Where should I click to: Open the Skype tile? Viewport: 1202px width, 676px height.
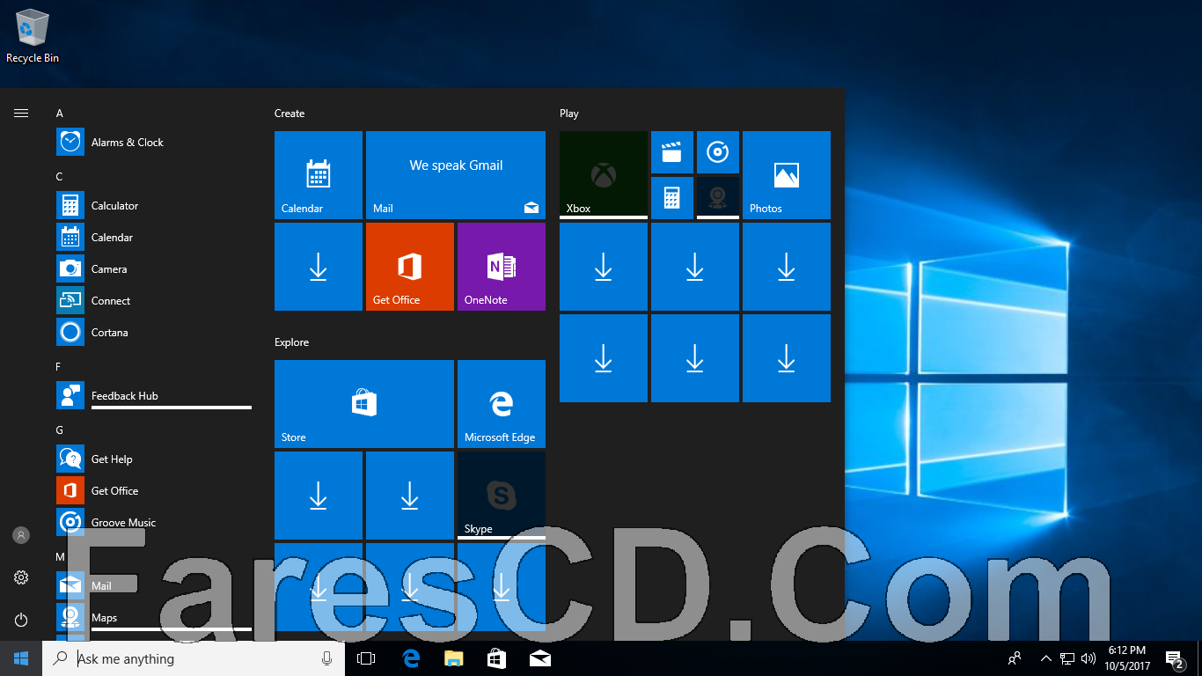502,496
